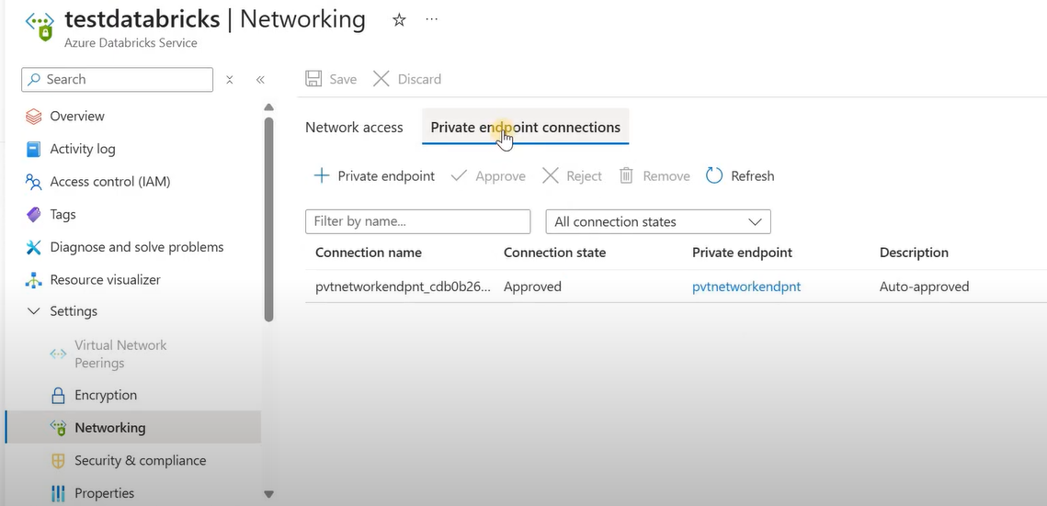Screen dimensions: 1047x506
Task: Open Virtual Network Peerings
Action: click(120, 354)
